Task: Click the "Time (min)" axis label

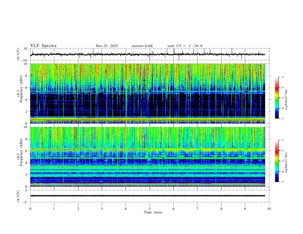Action: tap(153, 212)
